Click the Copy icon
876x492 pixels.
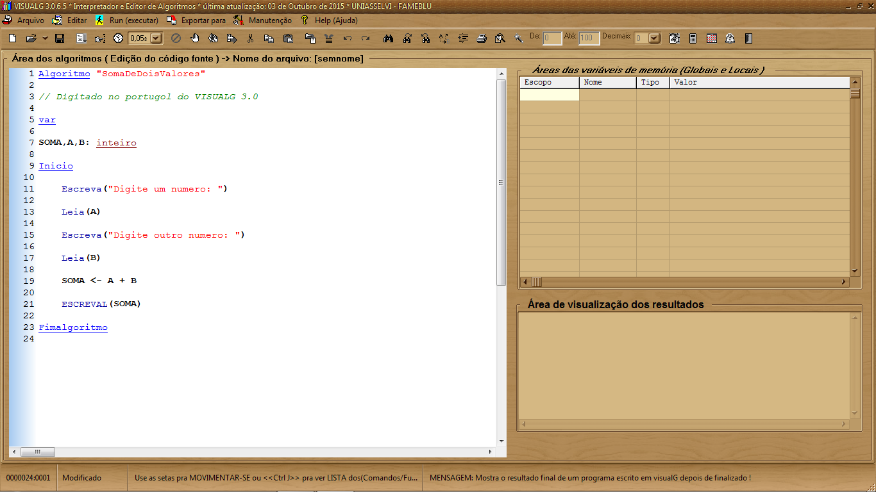tap(269, 38)
